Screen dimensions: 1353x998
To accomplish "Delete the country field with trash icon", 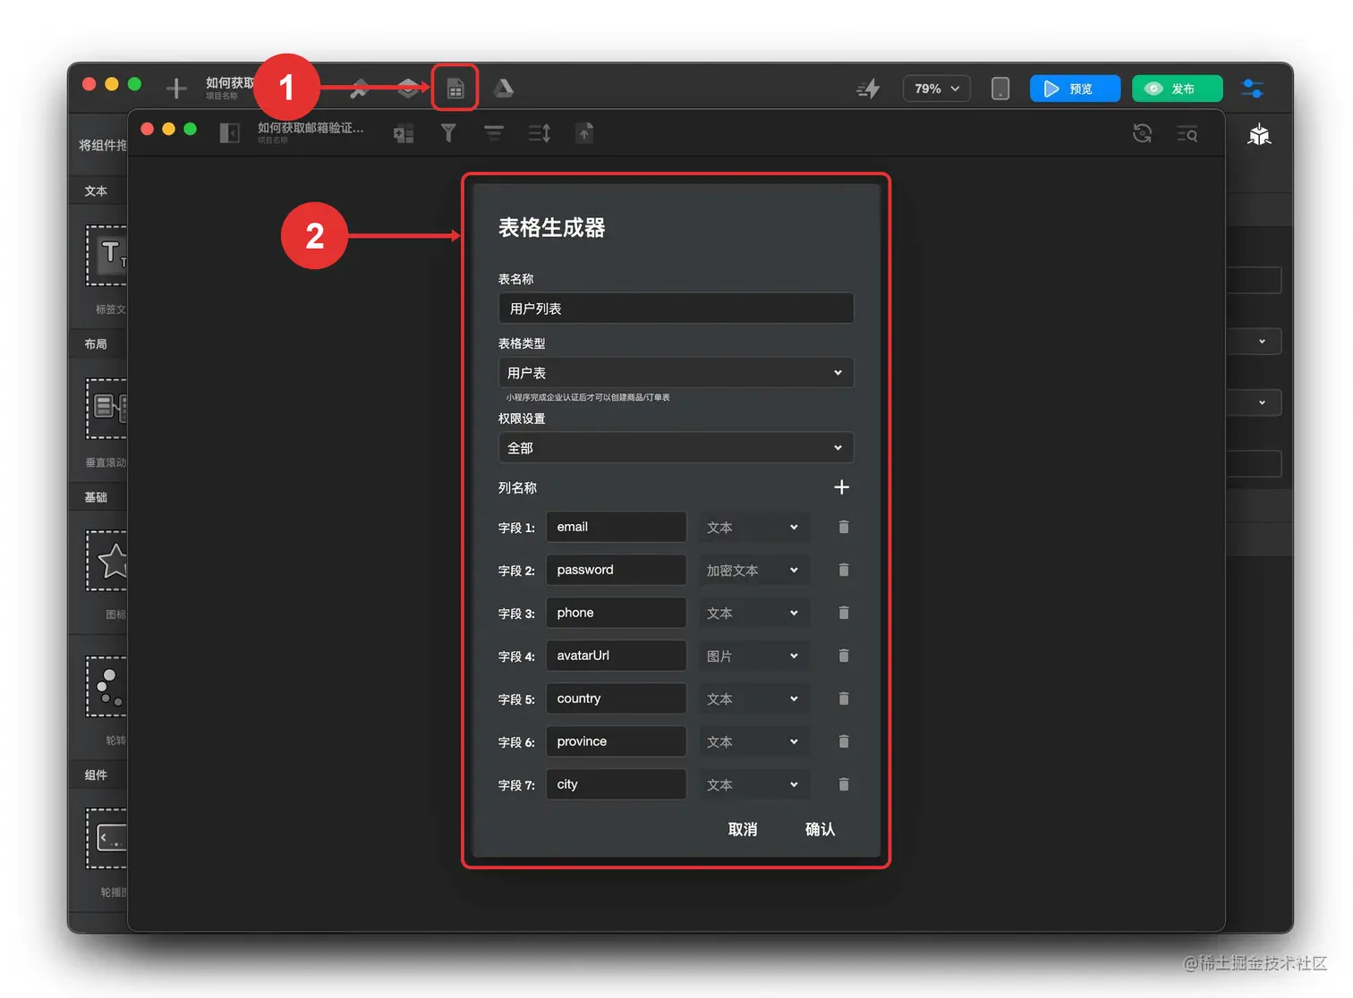I will pyautogui.click(x=843, y=698).
